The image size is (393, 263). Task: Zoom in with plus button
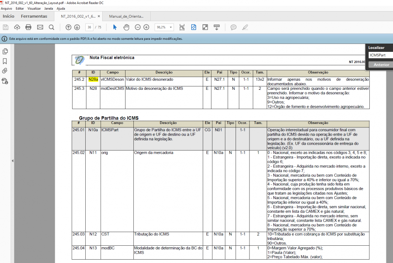[x=147, y=27]
